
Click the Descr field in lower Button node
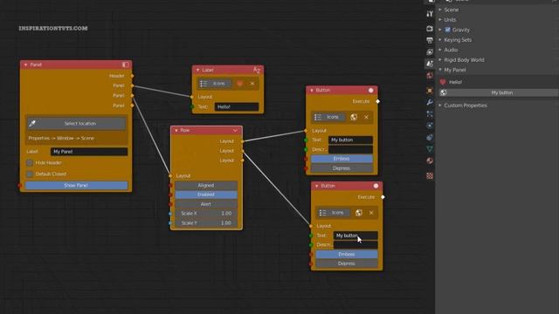click(x=355, y=245)
